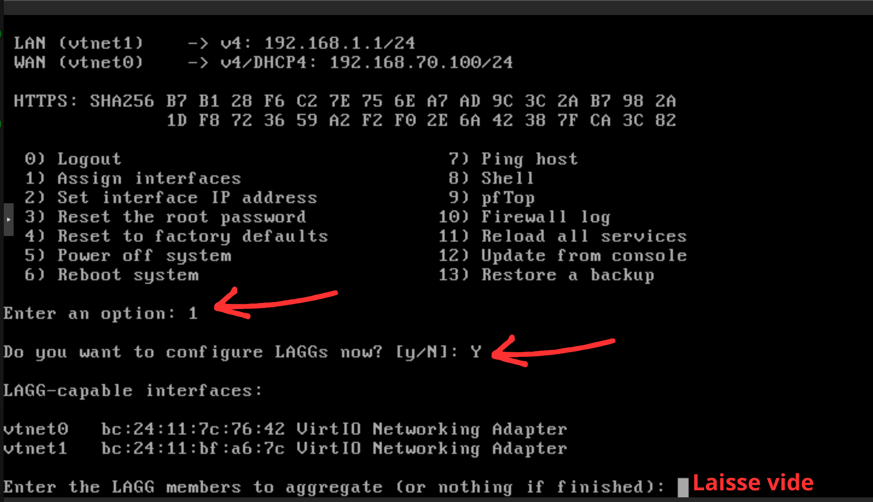Click the red Laisse vide annotation
Image resolution: width=873 pixels, height=502 pixels.
coord(753,483)
